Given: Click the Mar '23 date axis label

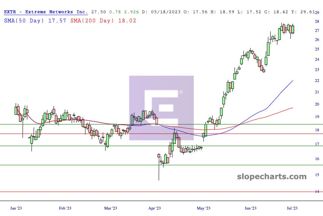Looking at the screenshot, I should [x=110, y=208].
